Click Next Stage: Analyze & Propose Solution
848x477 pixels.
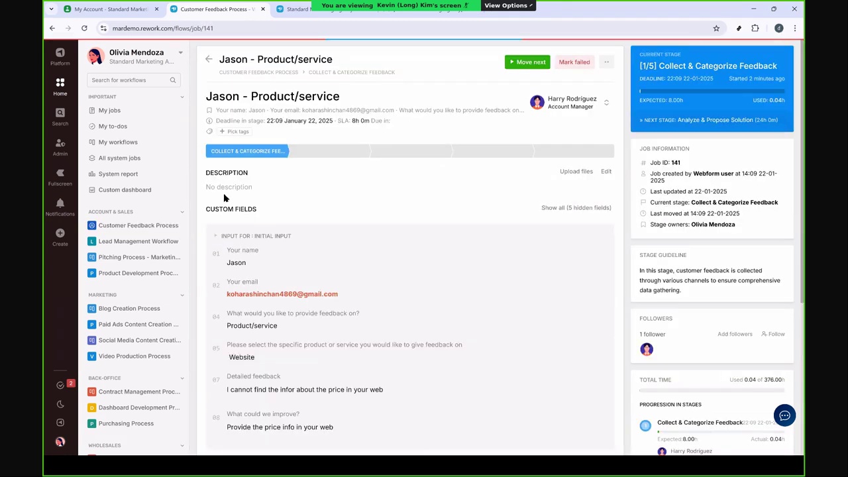point(709,120)
